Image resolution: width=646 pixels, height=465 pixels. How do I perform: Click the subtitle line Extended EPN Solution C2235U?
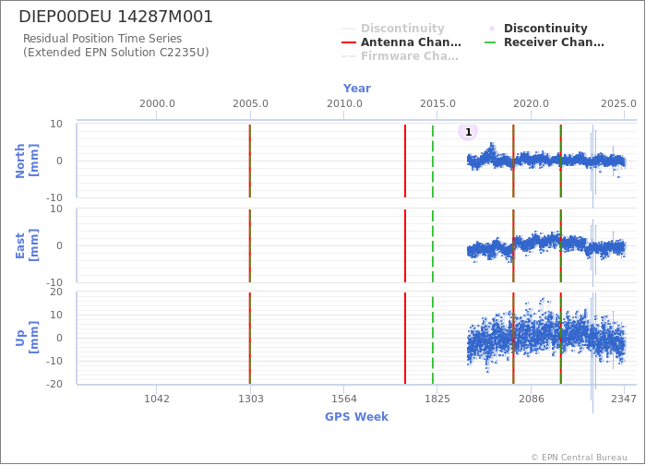coord(115,53)
